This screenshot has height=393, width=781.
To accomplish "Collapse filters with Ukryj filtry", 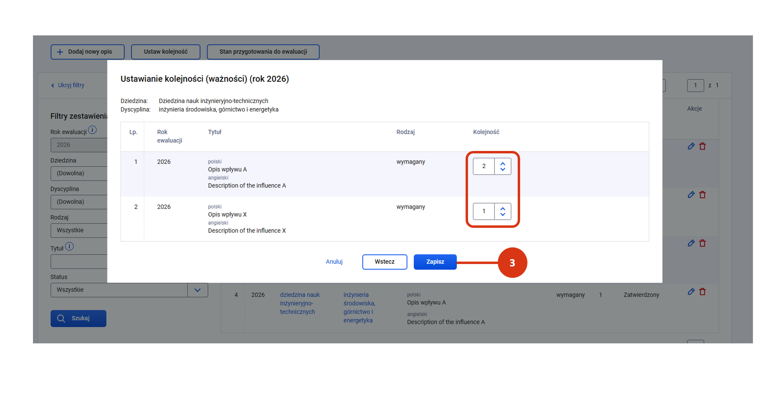I will coord(68,85).
